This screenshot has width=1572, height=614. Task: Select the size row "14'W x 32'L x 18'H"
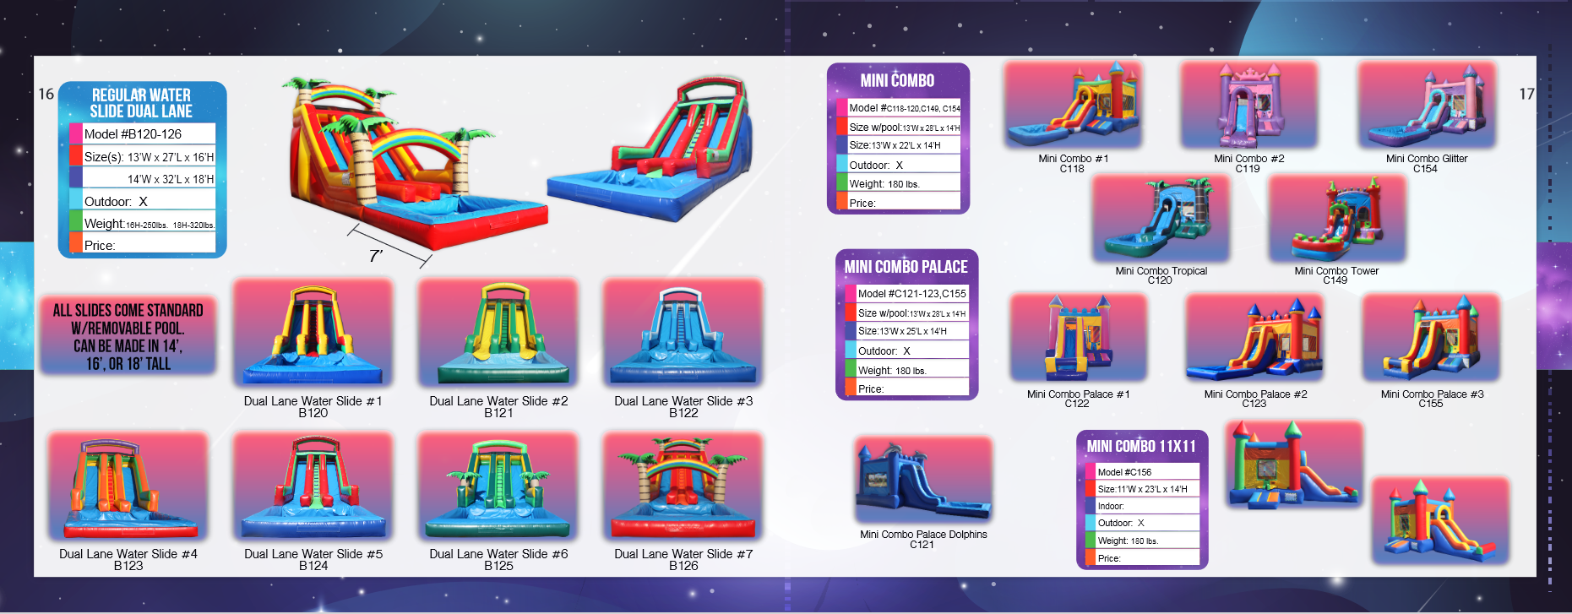143,178
